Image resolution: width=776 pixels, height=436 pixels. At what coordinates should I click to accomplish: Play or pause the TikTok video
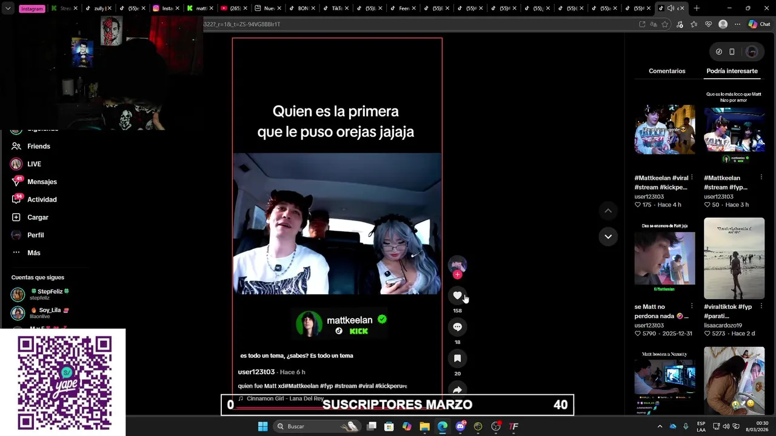pyautogui.click(x=337, y=223)
